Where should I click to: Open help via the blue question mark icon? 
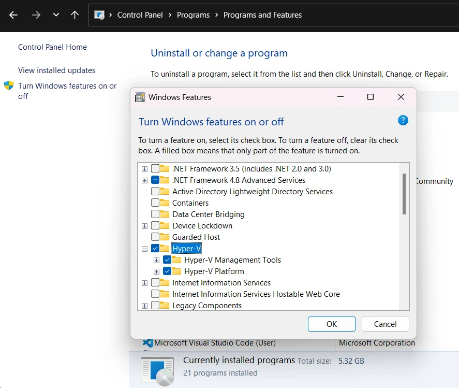point(403,120)
